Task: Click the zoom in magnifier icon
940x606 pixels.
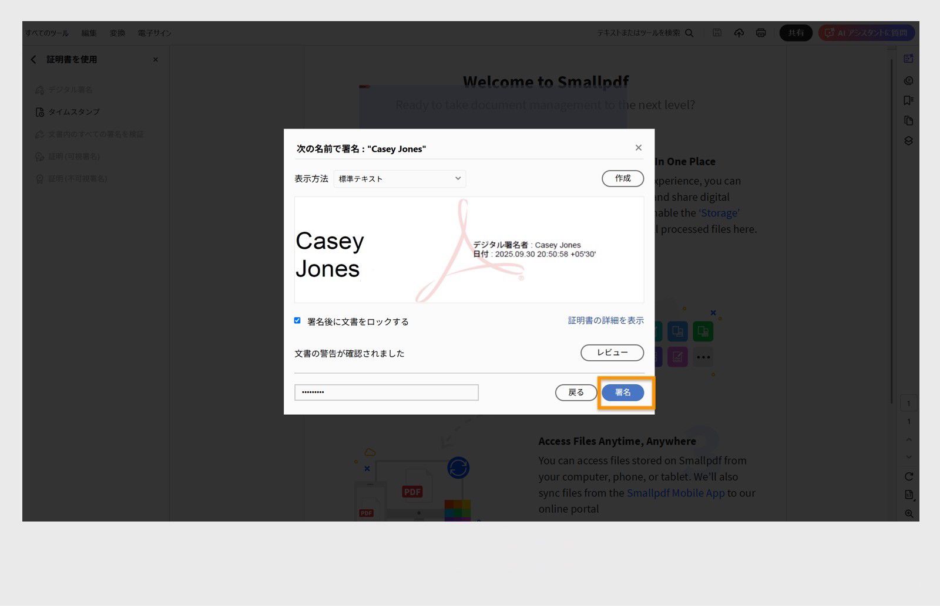Action: tap(909, 514)
